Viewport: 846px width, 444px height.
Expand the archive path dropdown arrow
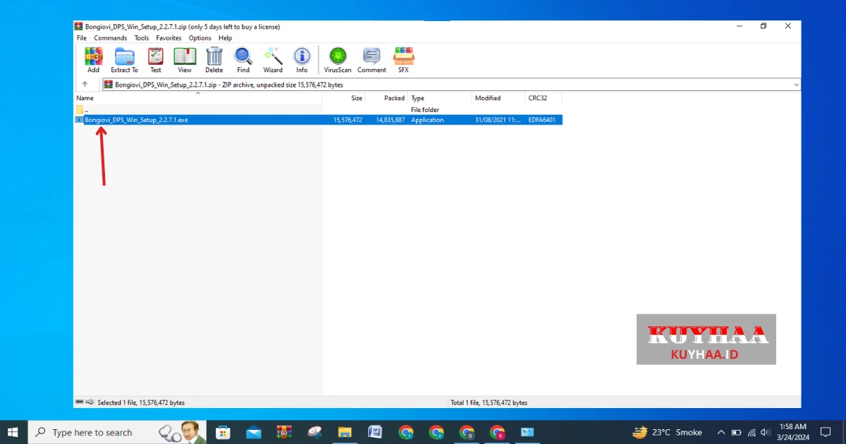[x=796, y=85]
